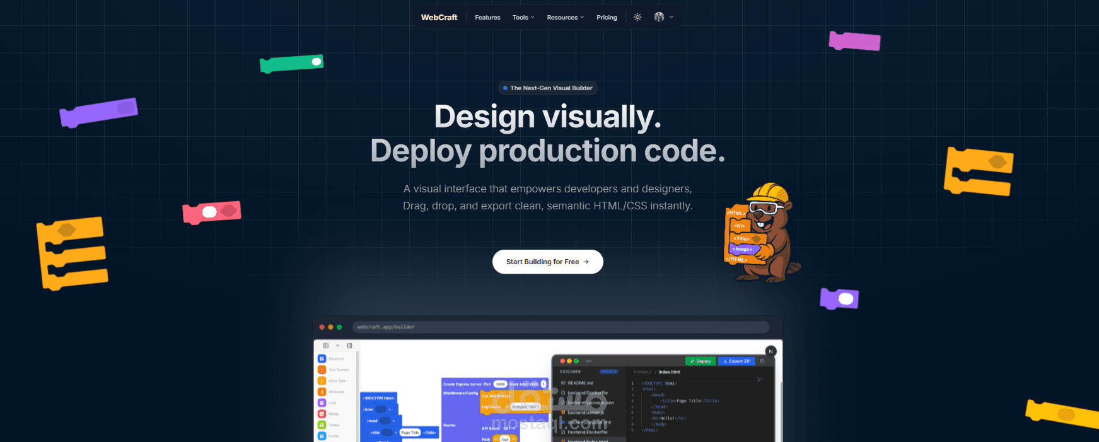Viewport: 1099px width, 442px height.
Task: Select the Structure category icon
Action: point(322,359)
